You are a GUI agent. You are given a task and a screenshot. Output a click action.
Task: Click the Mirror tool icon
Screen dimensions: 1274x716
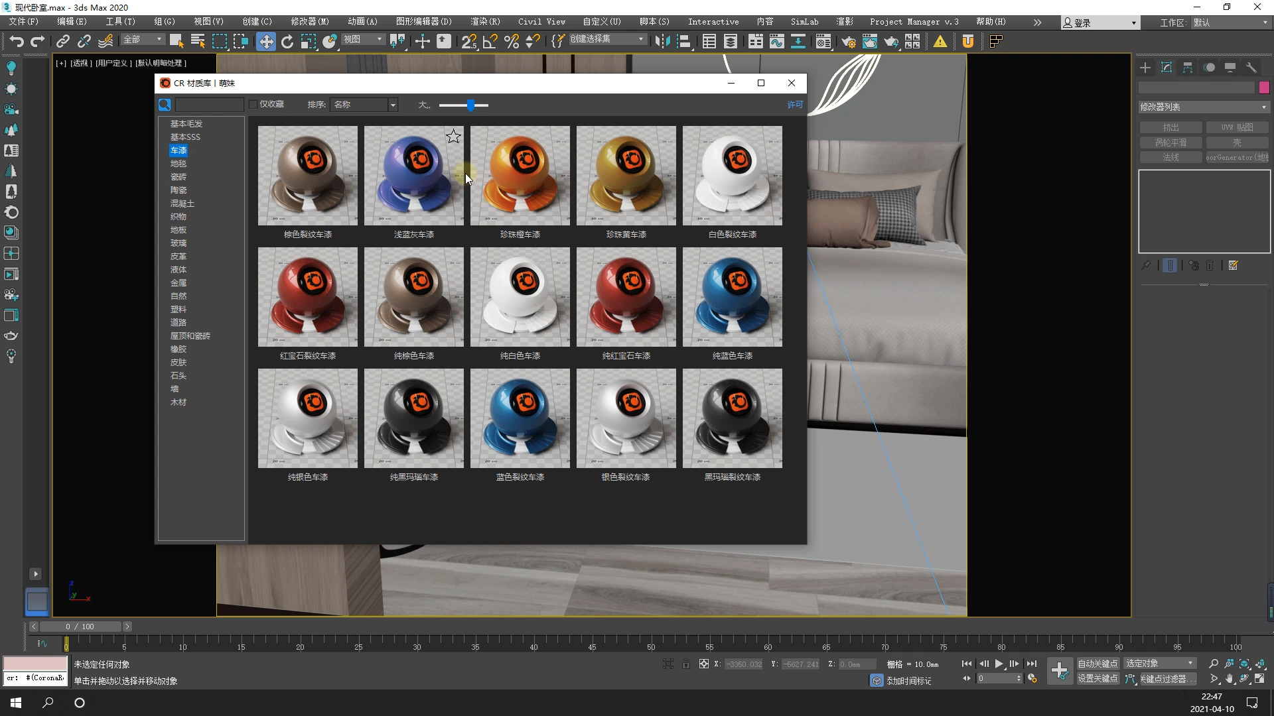click(662, 42)
